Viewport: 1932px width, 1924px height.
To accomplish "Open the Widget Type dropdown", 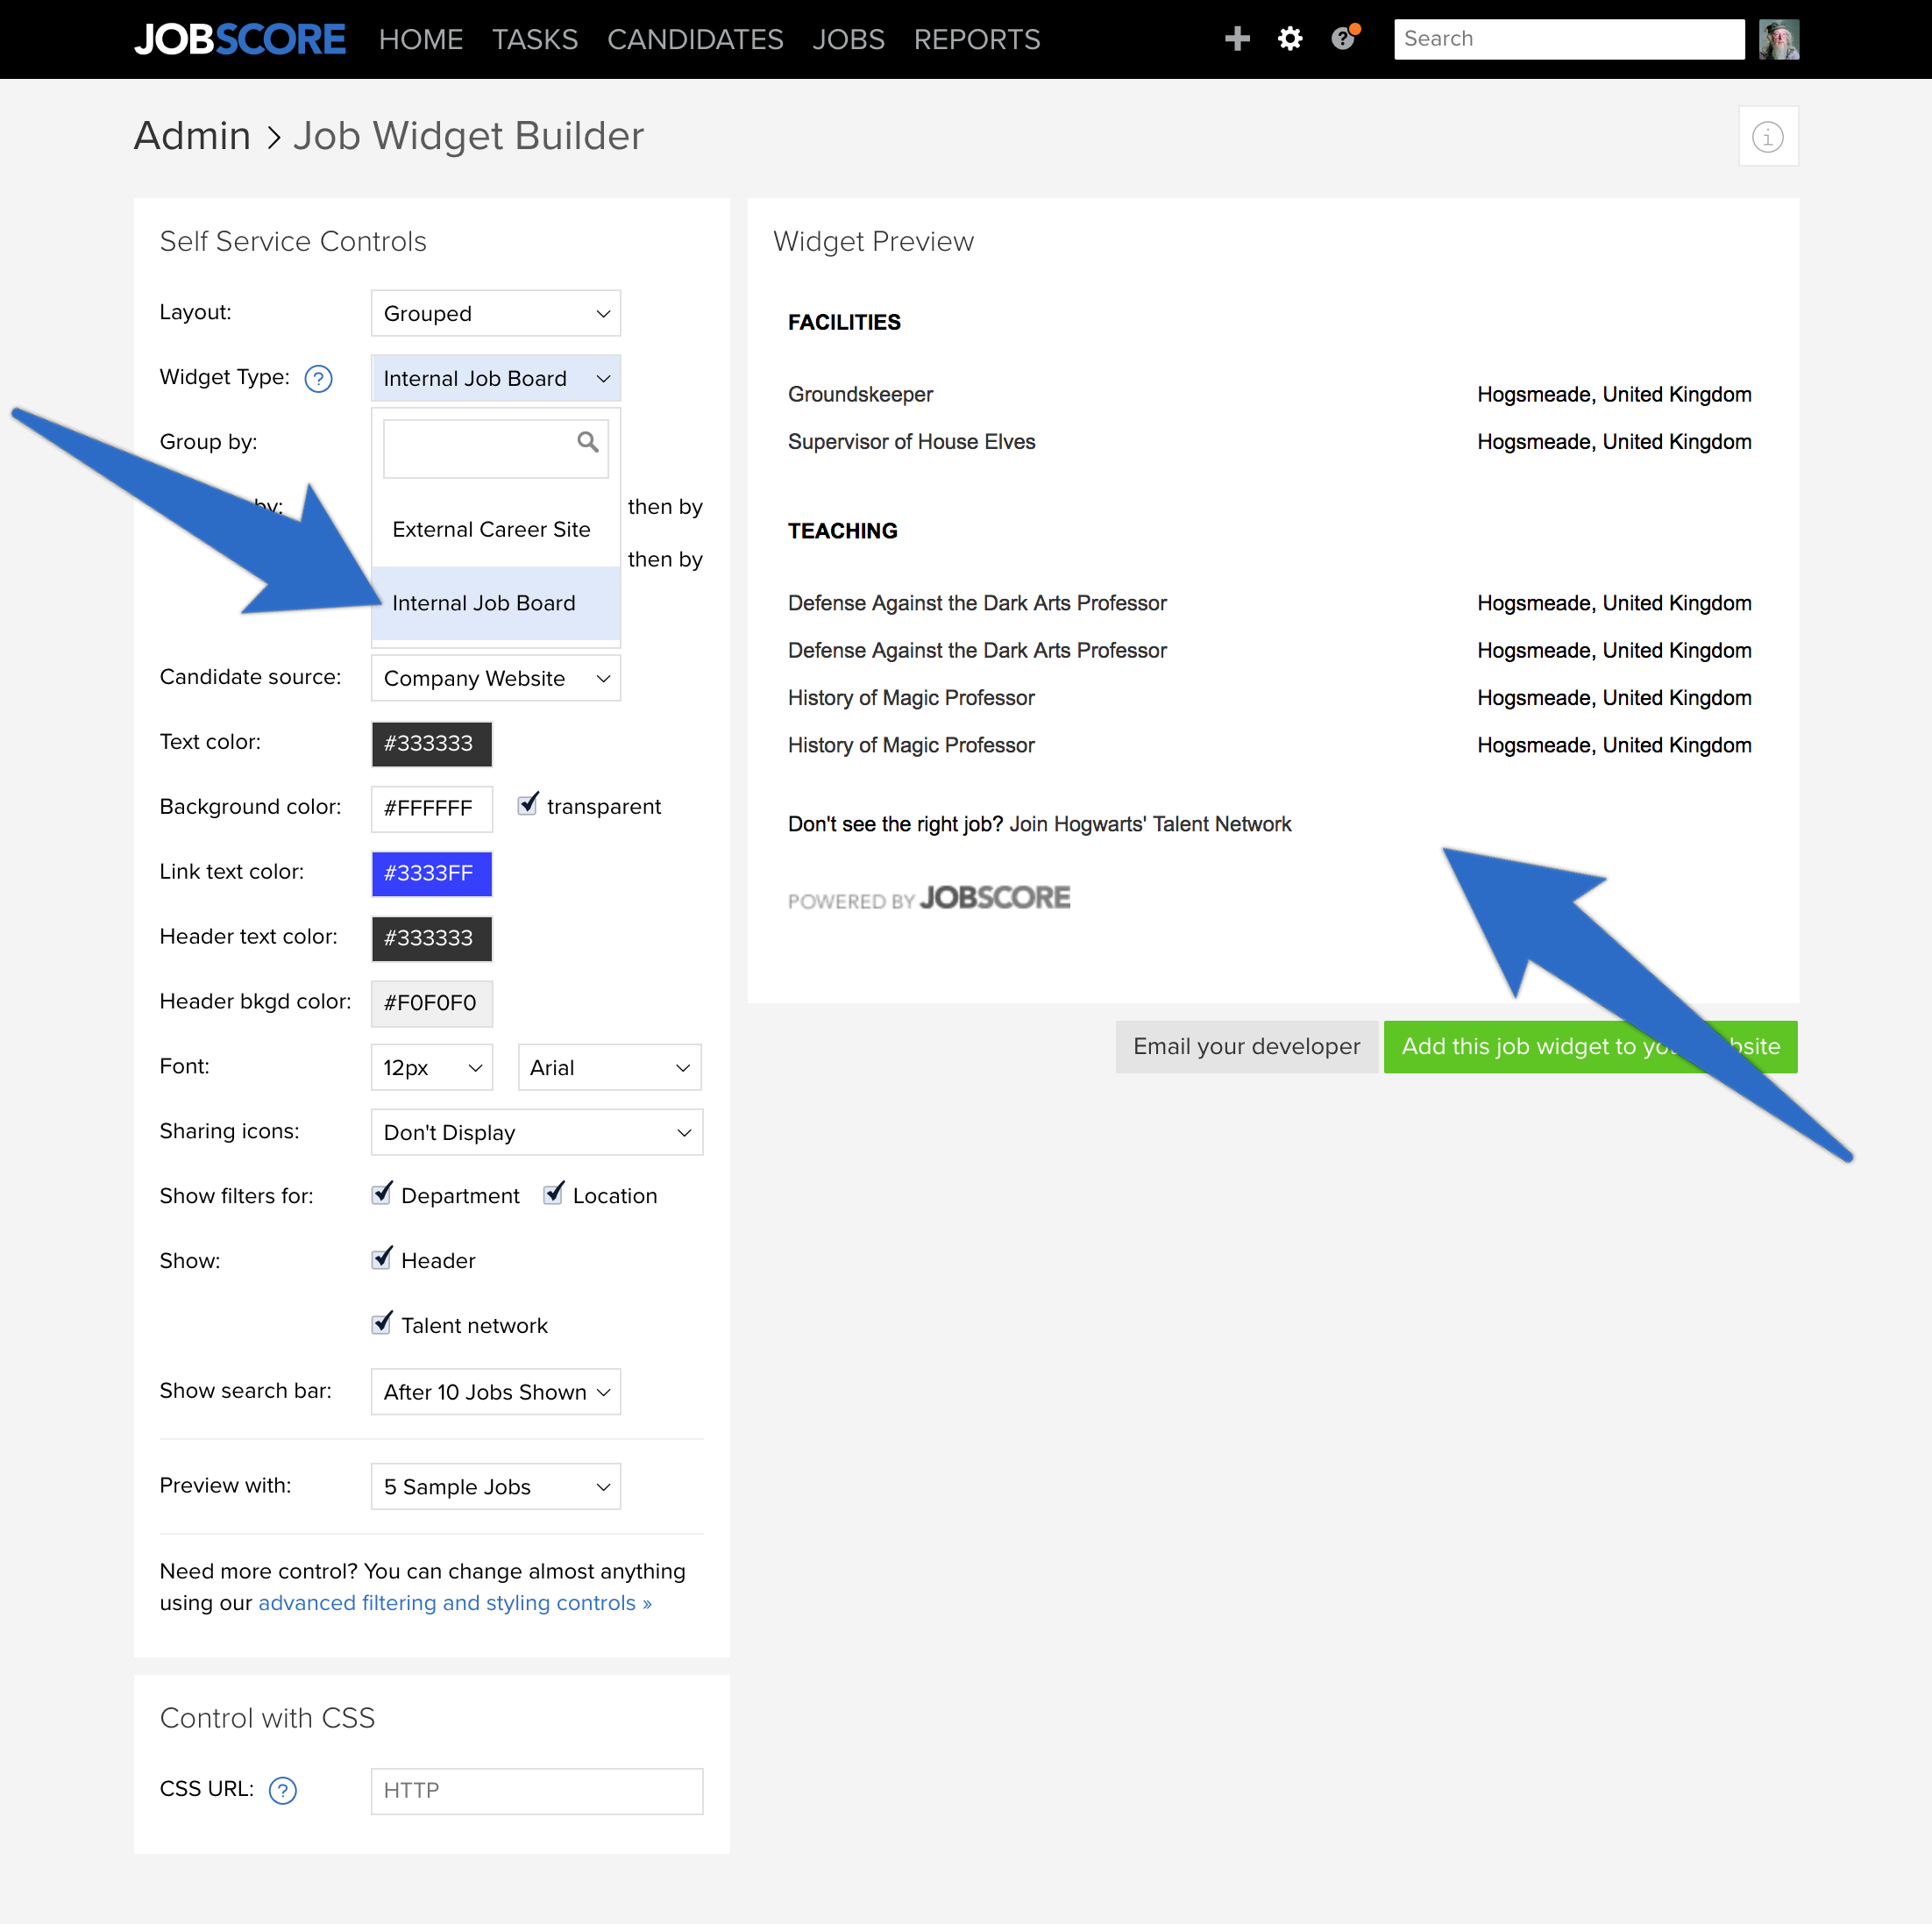I will 496,378.
